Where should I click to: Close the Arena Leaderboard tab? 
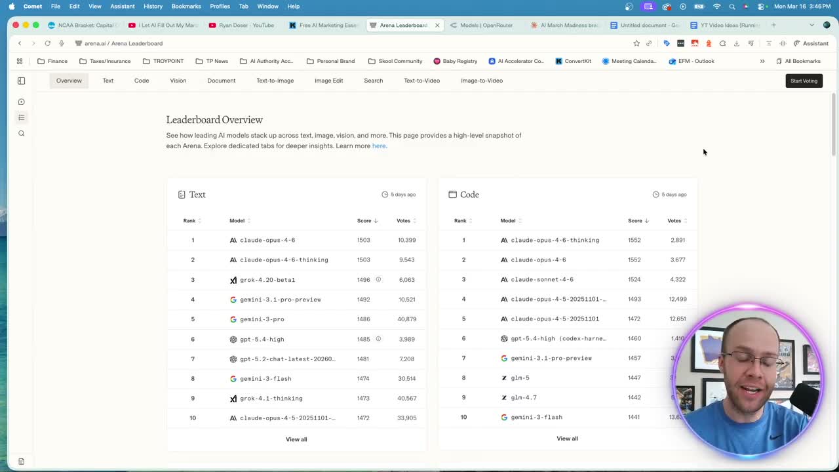pyautogui.click(x=437, y=25)
